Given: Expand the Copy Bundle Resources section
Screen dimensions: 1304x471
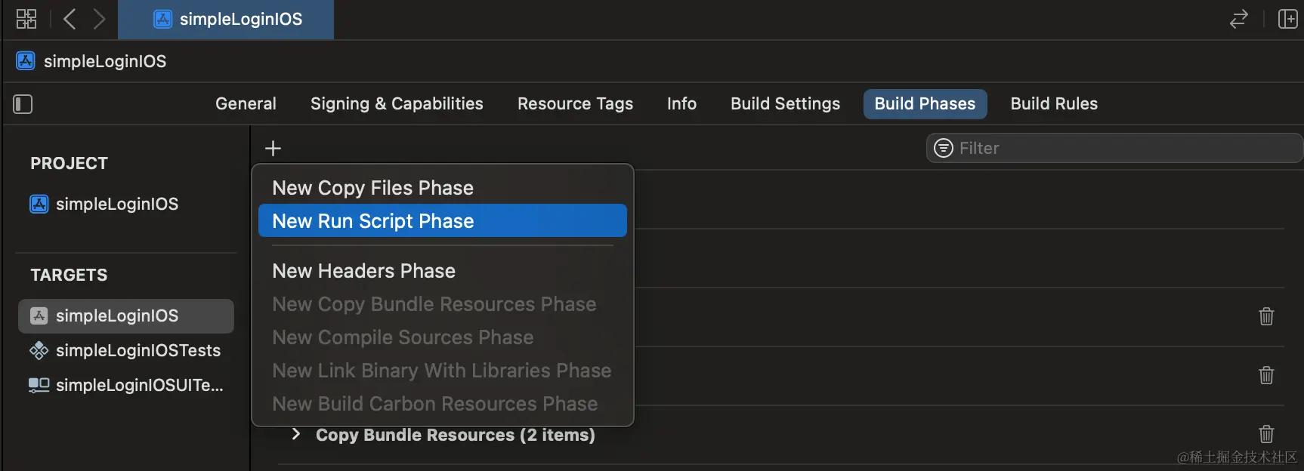Looking at the screenshot, I should point(296,434).
